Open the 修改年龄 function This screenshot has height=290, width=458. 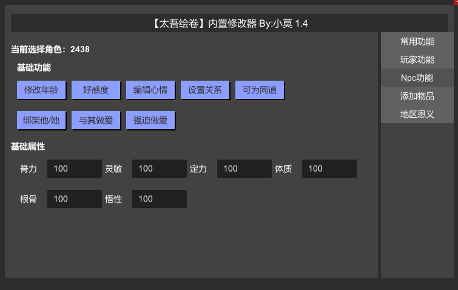click(41, 90)
